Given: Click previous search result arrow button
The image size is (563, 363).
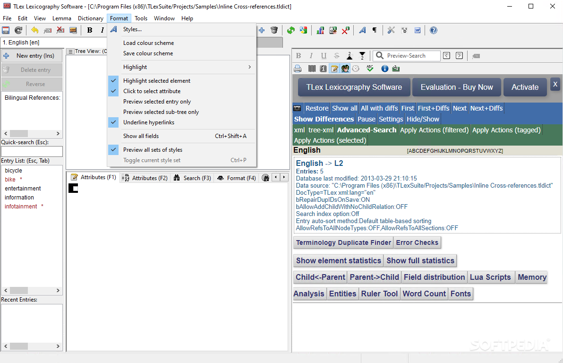Looking at the screenshot, I should coord(446,56).
